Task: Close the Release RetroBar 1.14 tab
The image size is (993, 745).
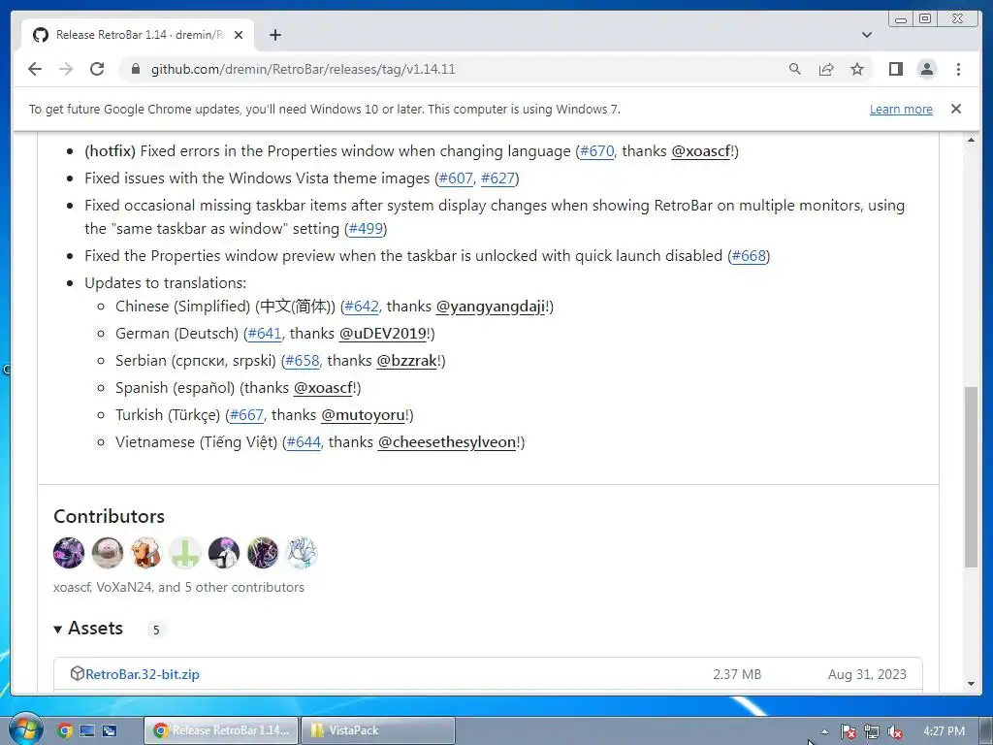Action: (239, 35)
